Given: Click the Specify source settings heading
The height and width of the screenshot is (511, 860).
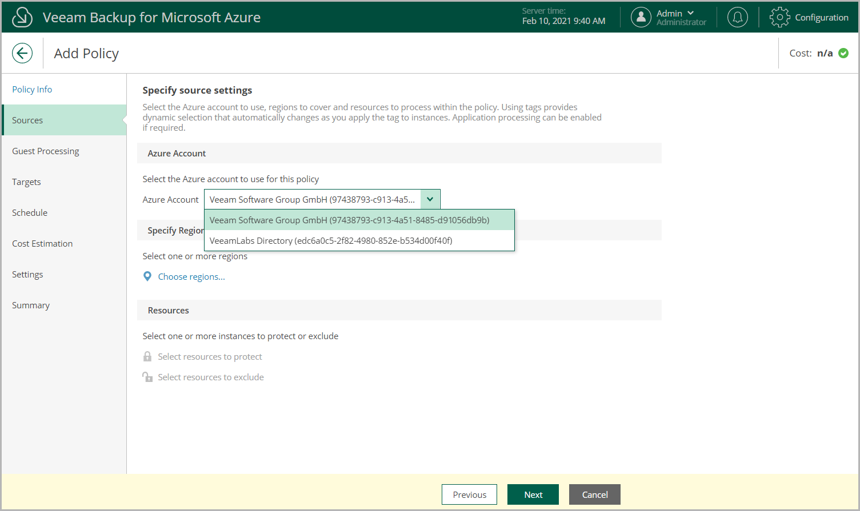Looking at the screenshot, I should click(x=197, y=90).
